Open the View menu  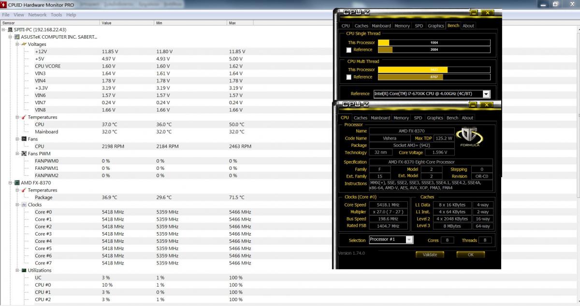click(x=19, y=15)
